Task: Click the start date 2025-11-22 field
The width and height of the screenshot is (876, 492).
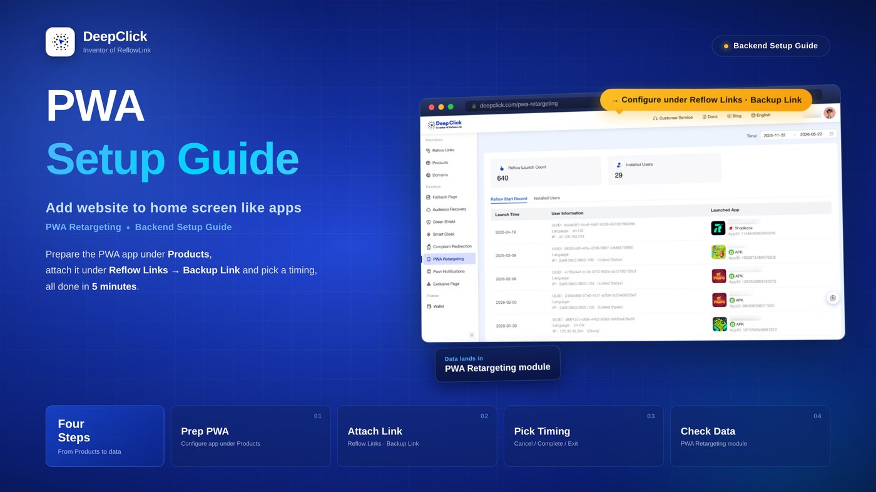Action: pos(775,135)
